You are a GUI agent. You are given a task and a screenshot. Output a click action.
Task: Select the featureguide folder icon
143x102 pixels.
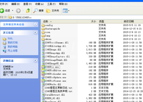(x=43, y=29)
